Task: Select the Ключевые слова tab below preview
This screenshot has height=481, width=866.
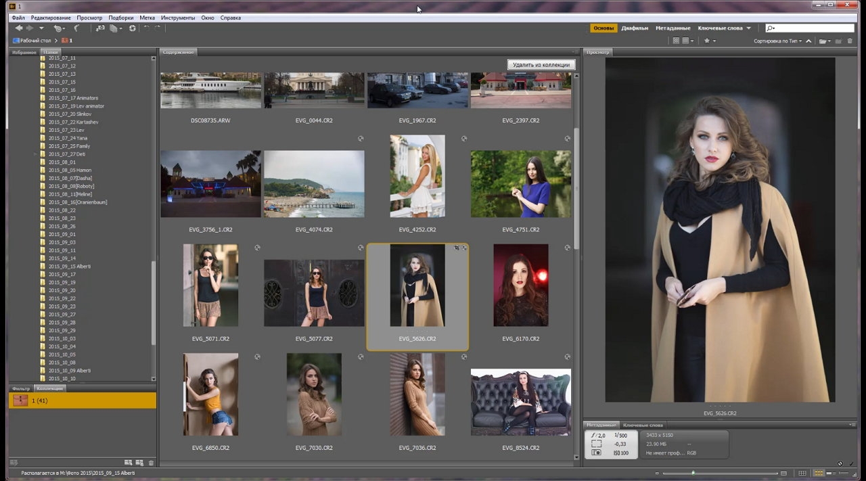Action: (x=643, y=425)
